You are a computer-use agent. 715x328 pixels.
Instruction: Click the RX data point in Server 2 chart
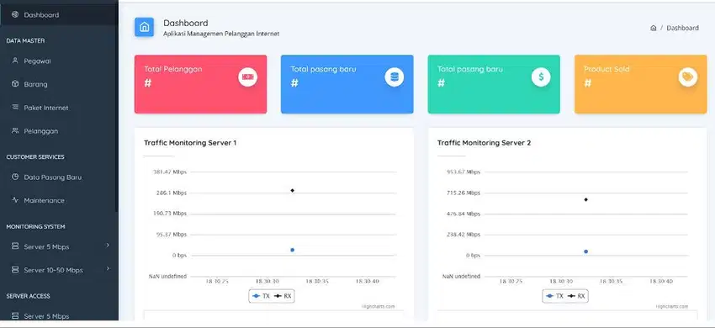(x=586, y=199)
